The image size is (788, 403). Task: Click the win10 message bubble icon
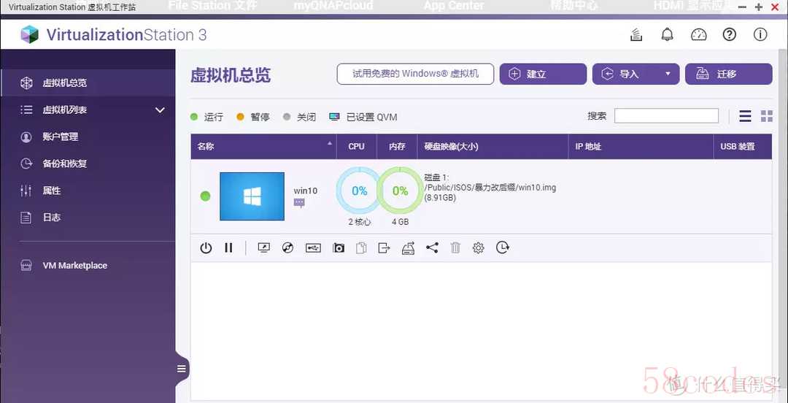coord(299,202)
